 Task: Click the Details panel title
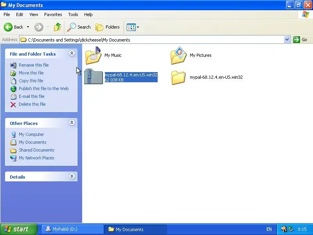point(18,177)
